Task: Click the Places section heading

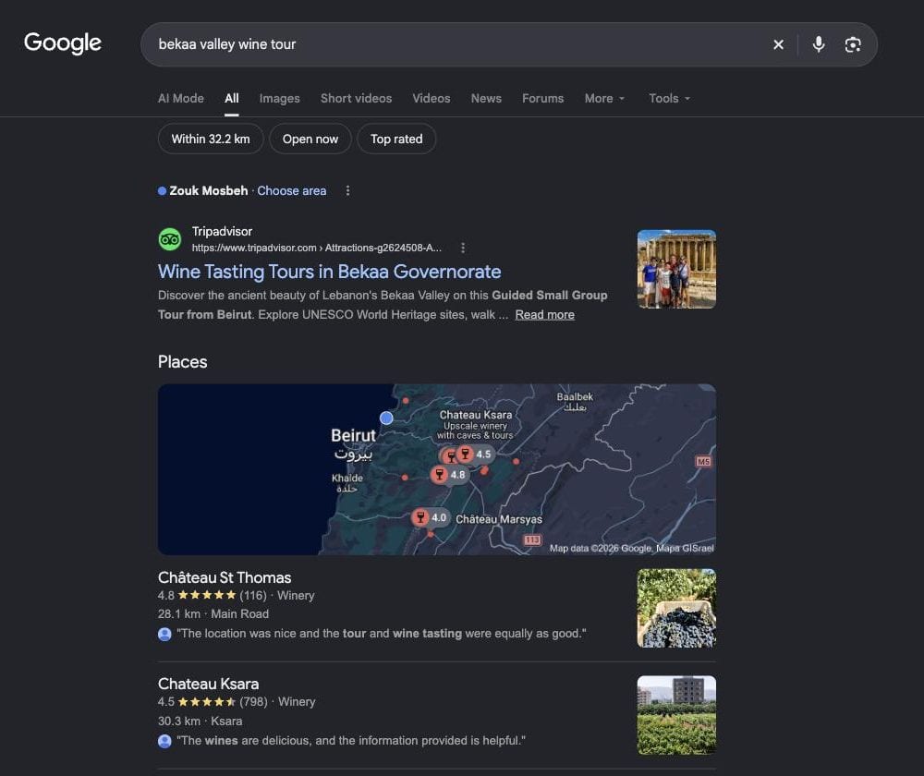Action: point(182,362)
